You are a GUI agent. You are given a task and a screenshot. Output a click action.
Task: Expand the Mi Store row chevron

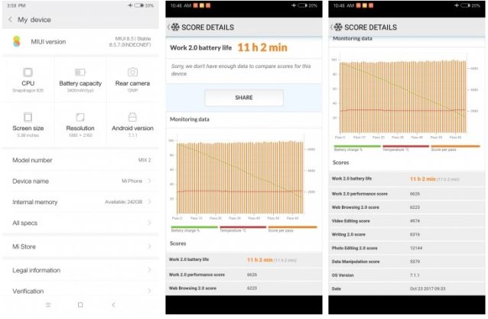pos(150,246)
